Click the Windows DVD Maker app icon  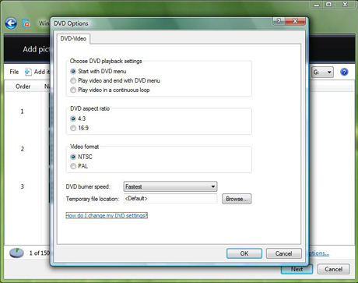(26, 23)
